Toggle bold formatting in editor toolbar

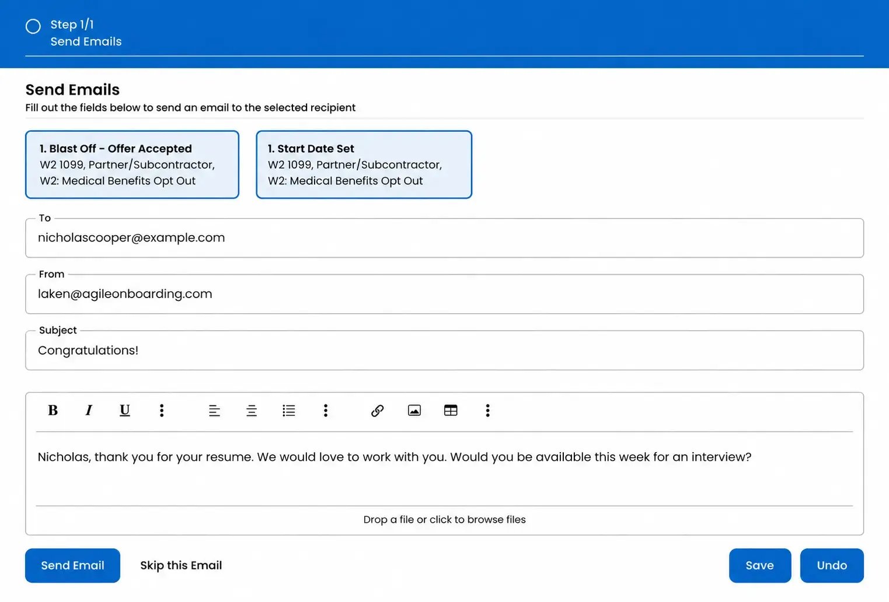[53, 411]
